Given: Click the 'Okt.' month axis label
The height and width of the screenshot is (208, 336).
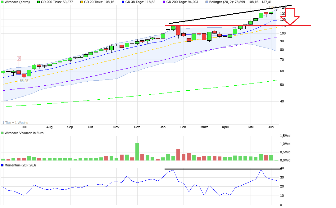Looking at the screenshot, I should tap(91, 127).
